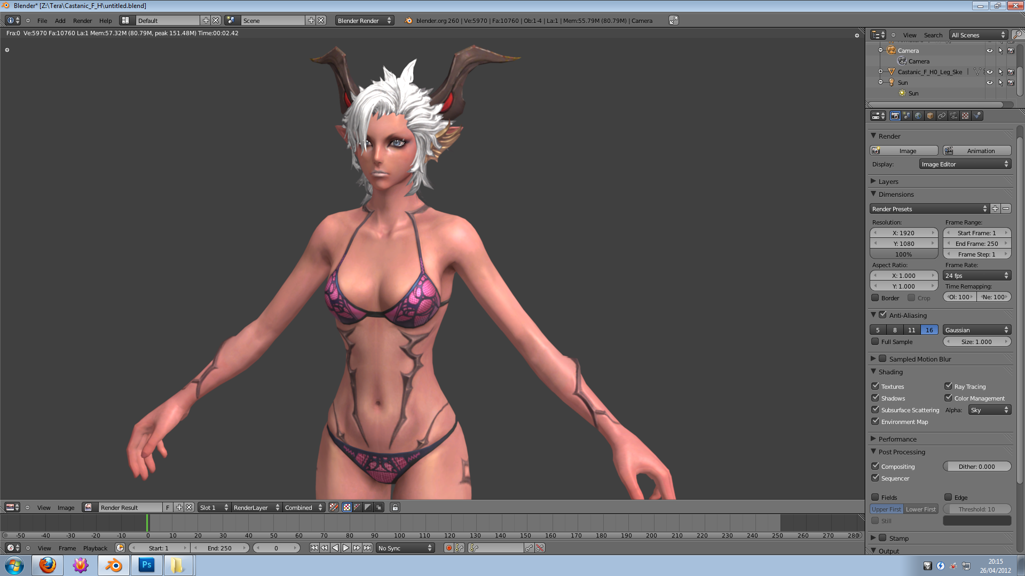1025x576 pixels.
Task: Play animation in reverse in timeline
Action: [335, 548]
